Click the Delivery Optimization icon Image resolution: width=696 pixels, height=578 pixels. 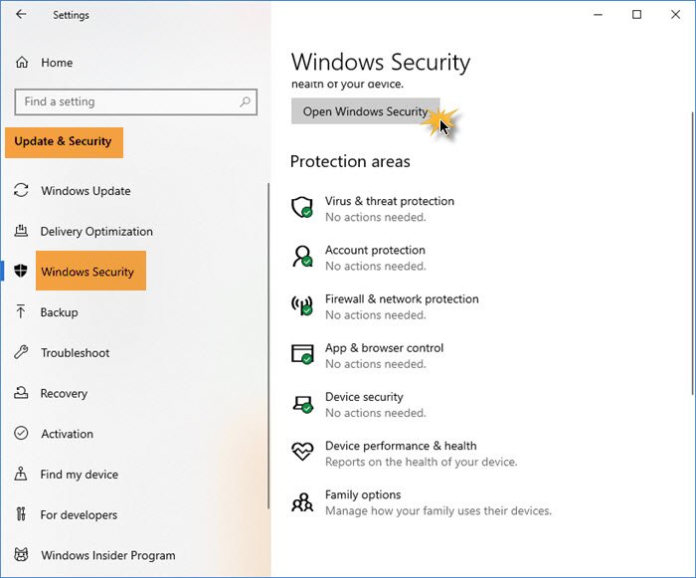click(21, 231)
